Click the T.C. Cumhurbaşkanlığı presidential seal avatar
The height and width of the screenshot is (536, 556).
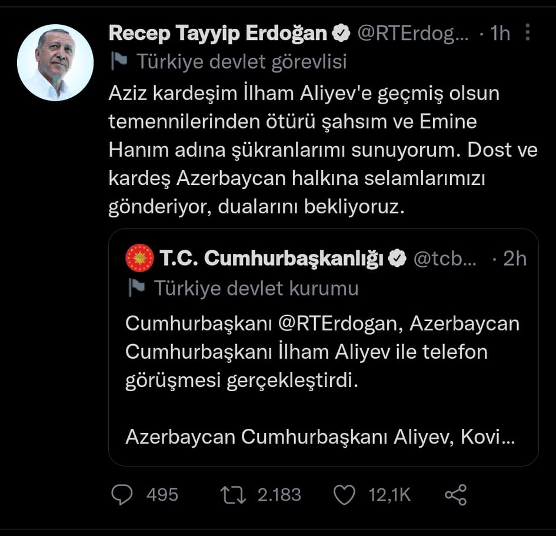pyautogui.click(x=140, y=258)
